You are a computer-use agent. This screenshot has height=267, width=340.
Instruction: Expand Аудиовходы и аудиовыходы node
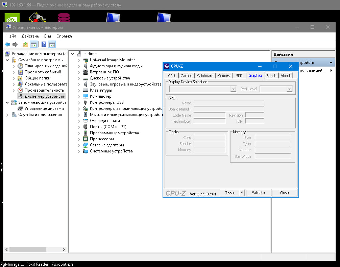point(79,66)
